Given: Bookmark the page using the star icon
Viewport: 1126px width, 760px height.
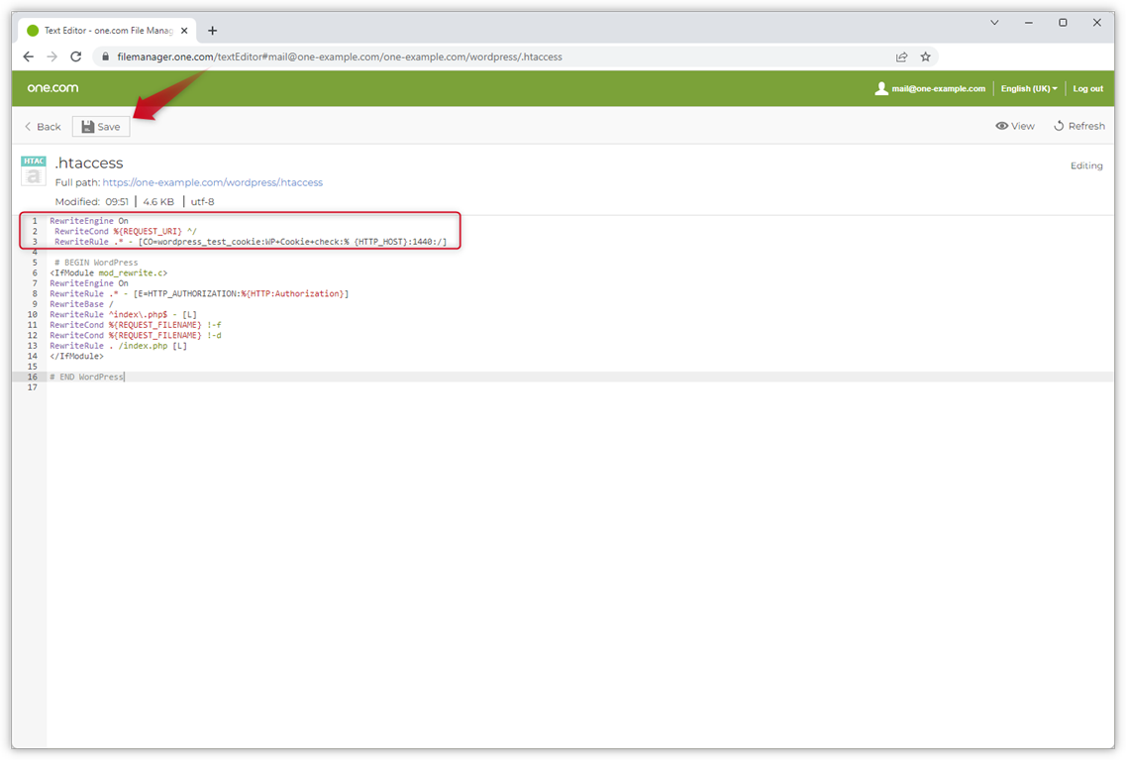Looking at the screenshot, I should point(926,56).
